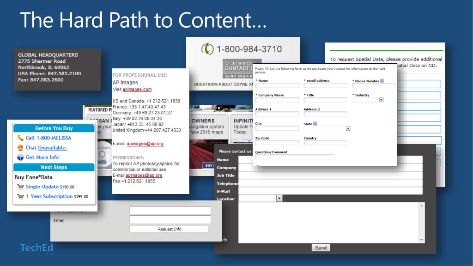Focus the Title field

coord(326,100)
